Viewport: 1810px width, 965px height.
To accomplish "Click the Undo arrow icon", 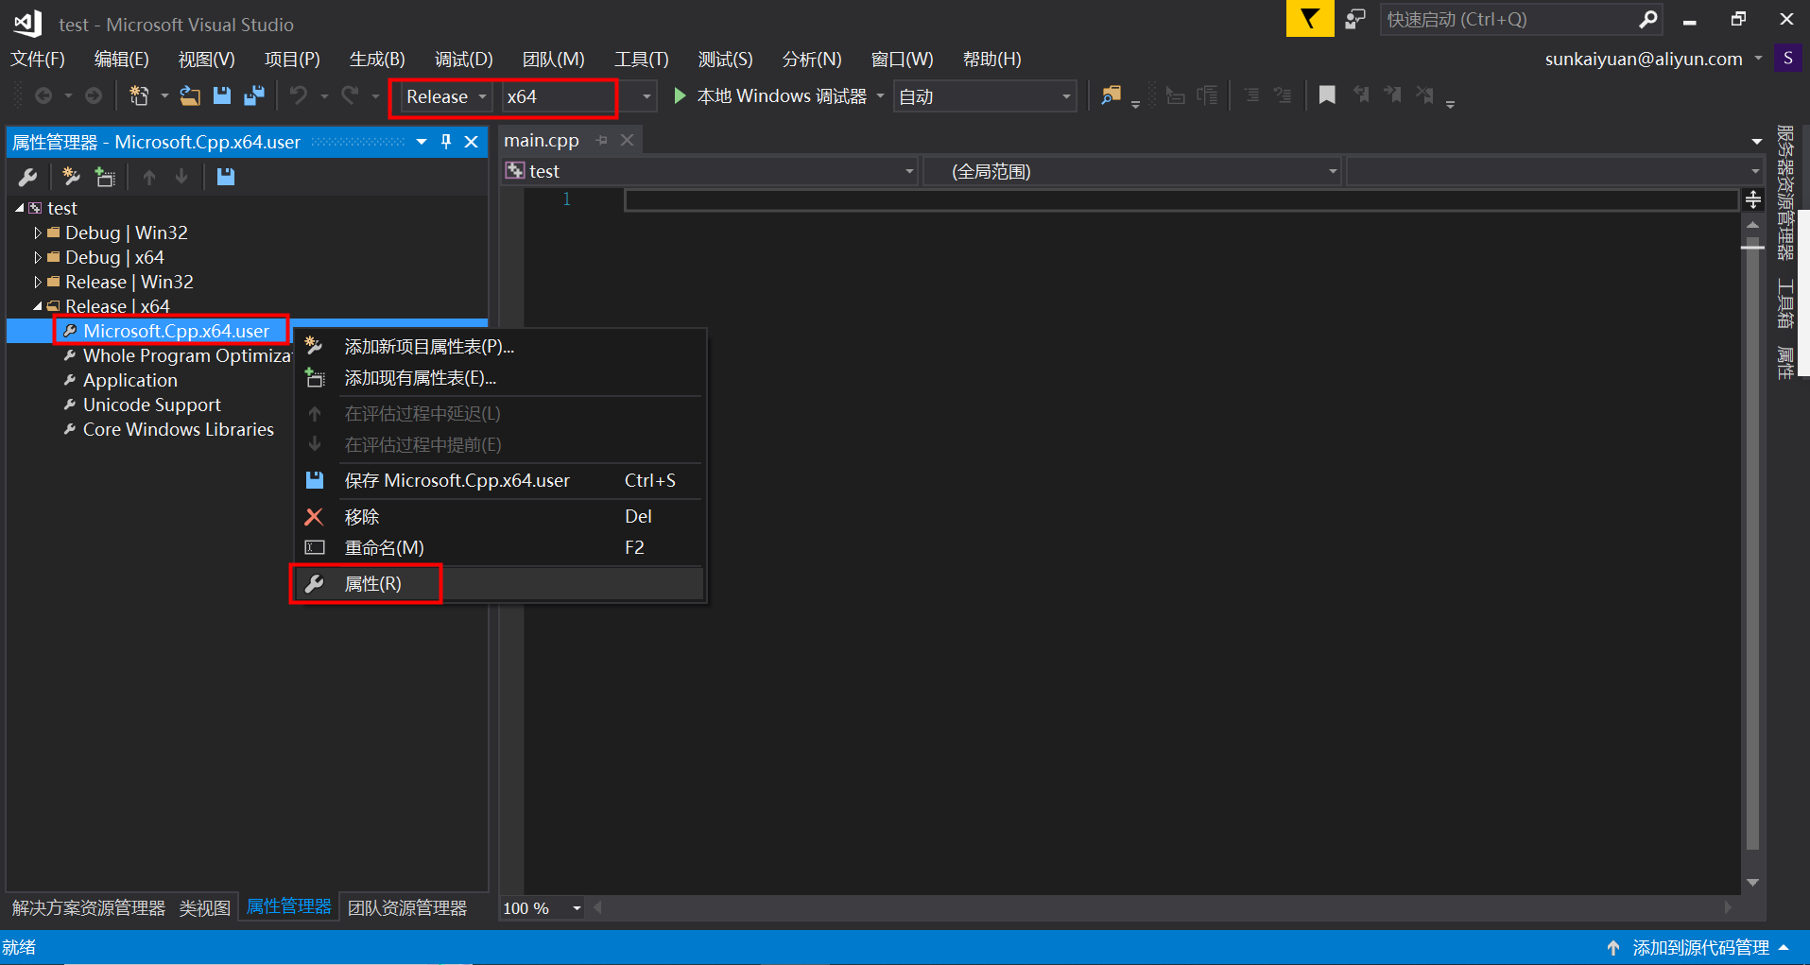I will tap(299, 95).
